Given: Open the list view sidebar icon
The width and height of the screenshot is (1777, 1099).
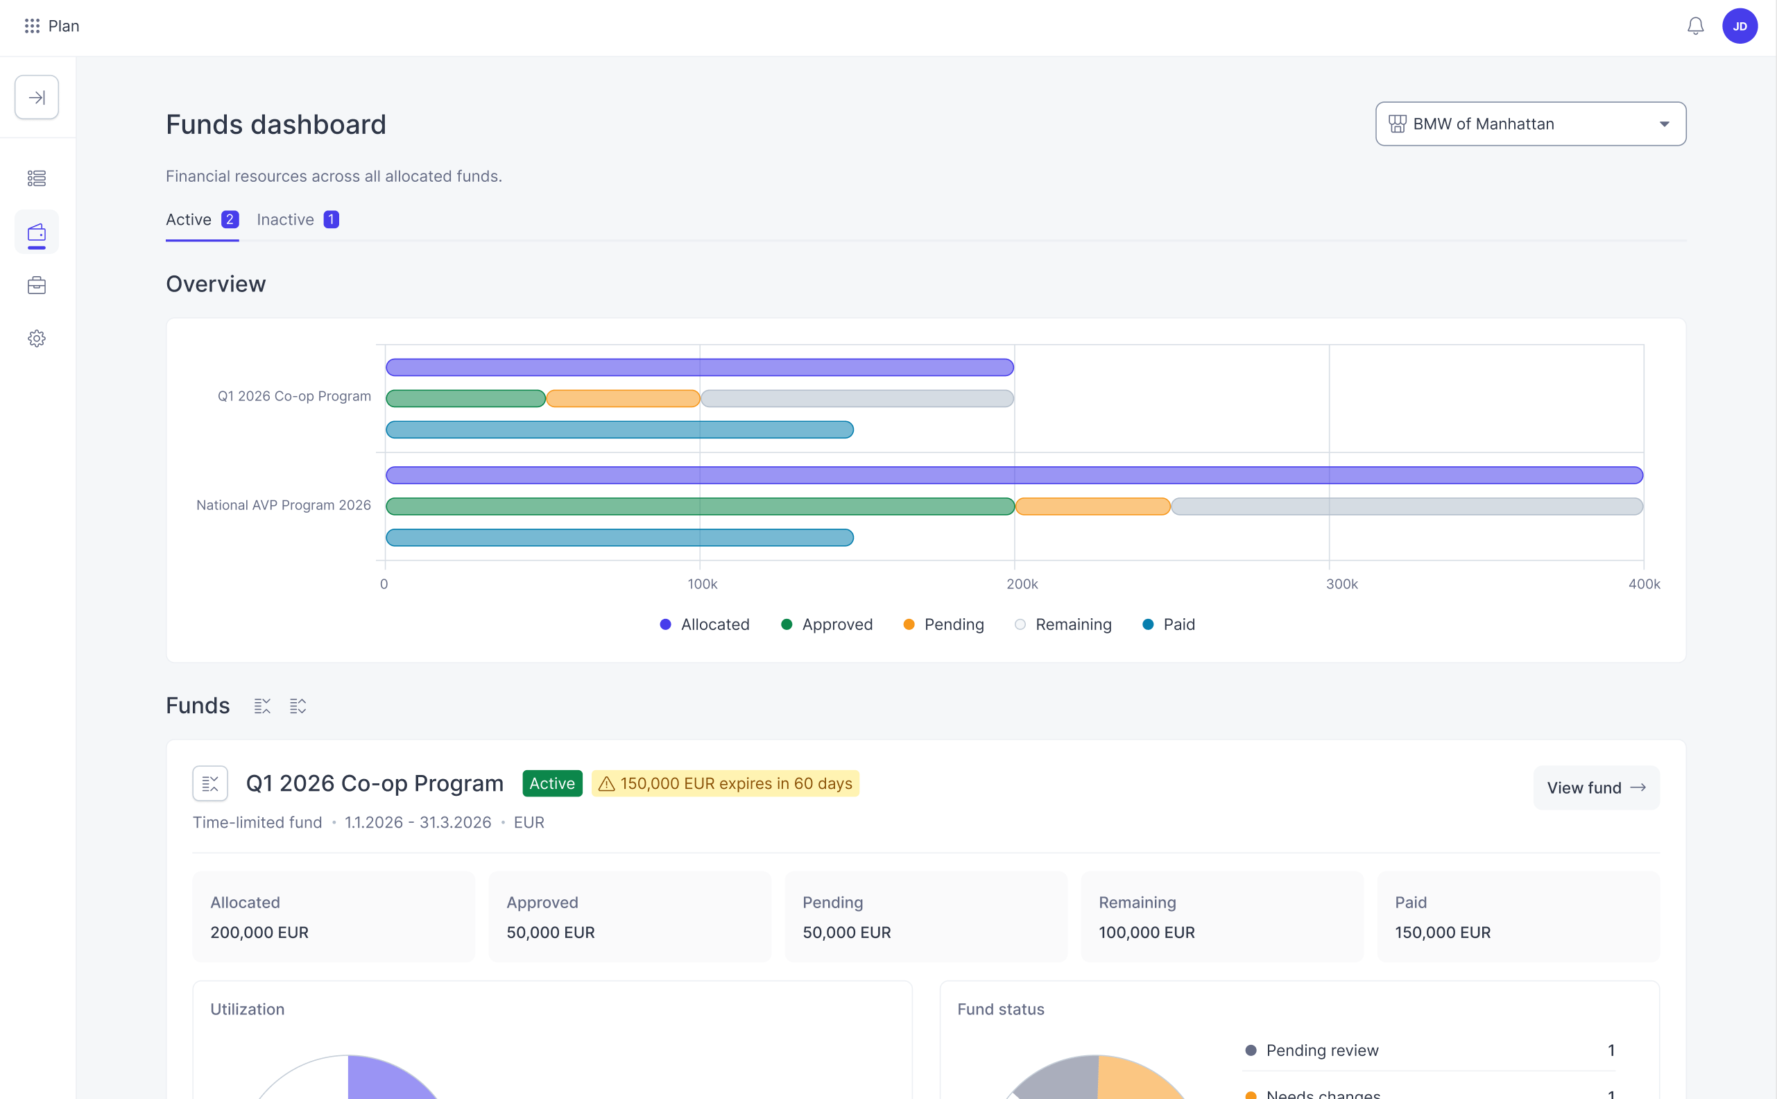Looking at the screenshot, I should pyautogui.click(x=36, y=178).
